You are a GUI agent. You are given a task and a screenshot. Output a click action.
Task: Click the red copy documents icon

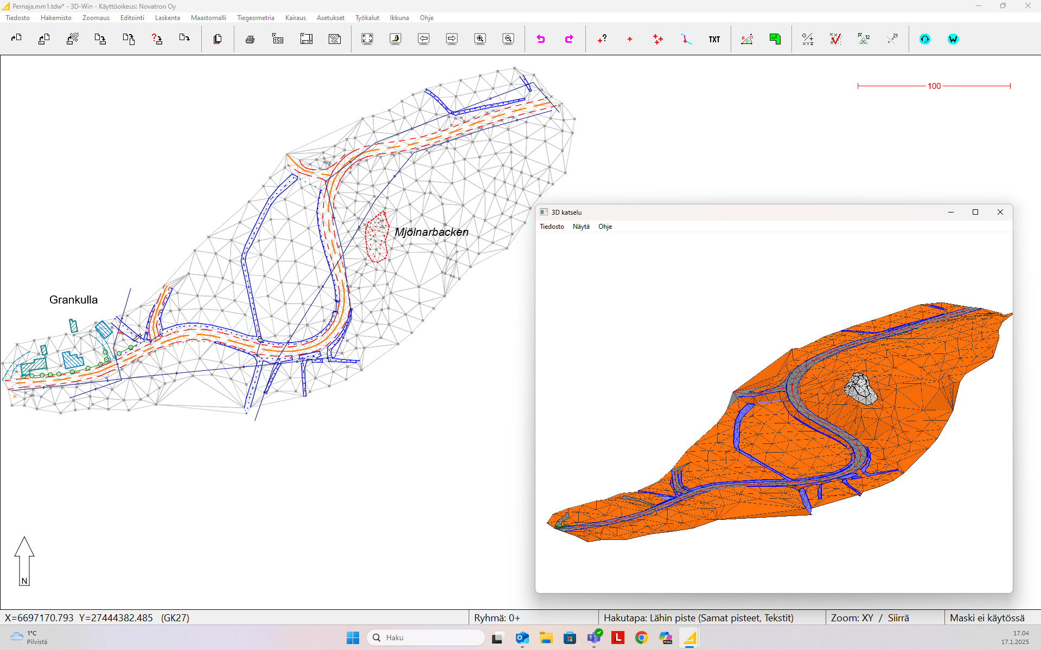tap(218, 39)
